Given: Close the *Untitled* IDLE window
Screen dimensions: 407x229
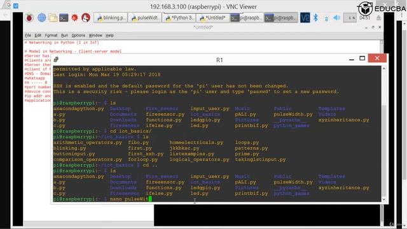Looking at the screenshot, I should tap(380, 27).
